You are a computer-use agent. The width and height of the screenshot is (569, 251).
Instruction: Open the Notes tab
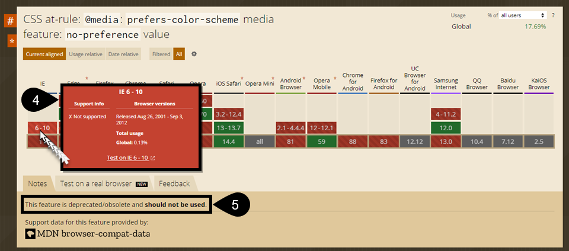[x=37, y=184]
